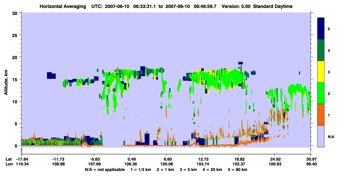Click the dark green colorbar segment for level 4
The image size is (345, 177).
[x=321, y=50]
